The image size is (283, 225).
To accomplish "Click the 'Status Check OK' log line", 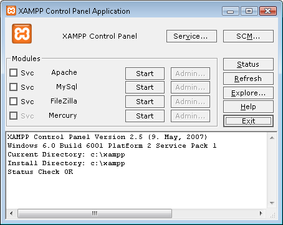I will 41,172.
